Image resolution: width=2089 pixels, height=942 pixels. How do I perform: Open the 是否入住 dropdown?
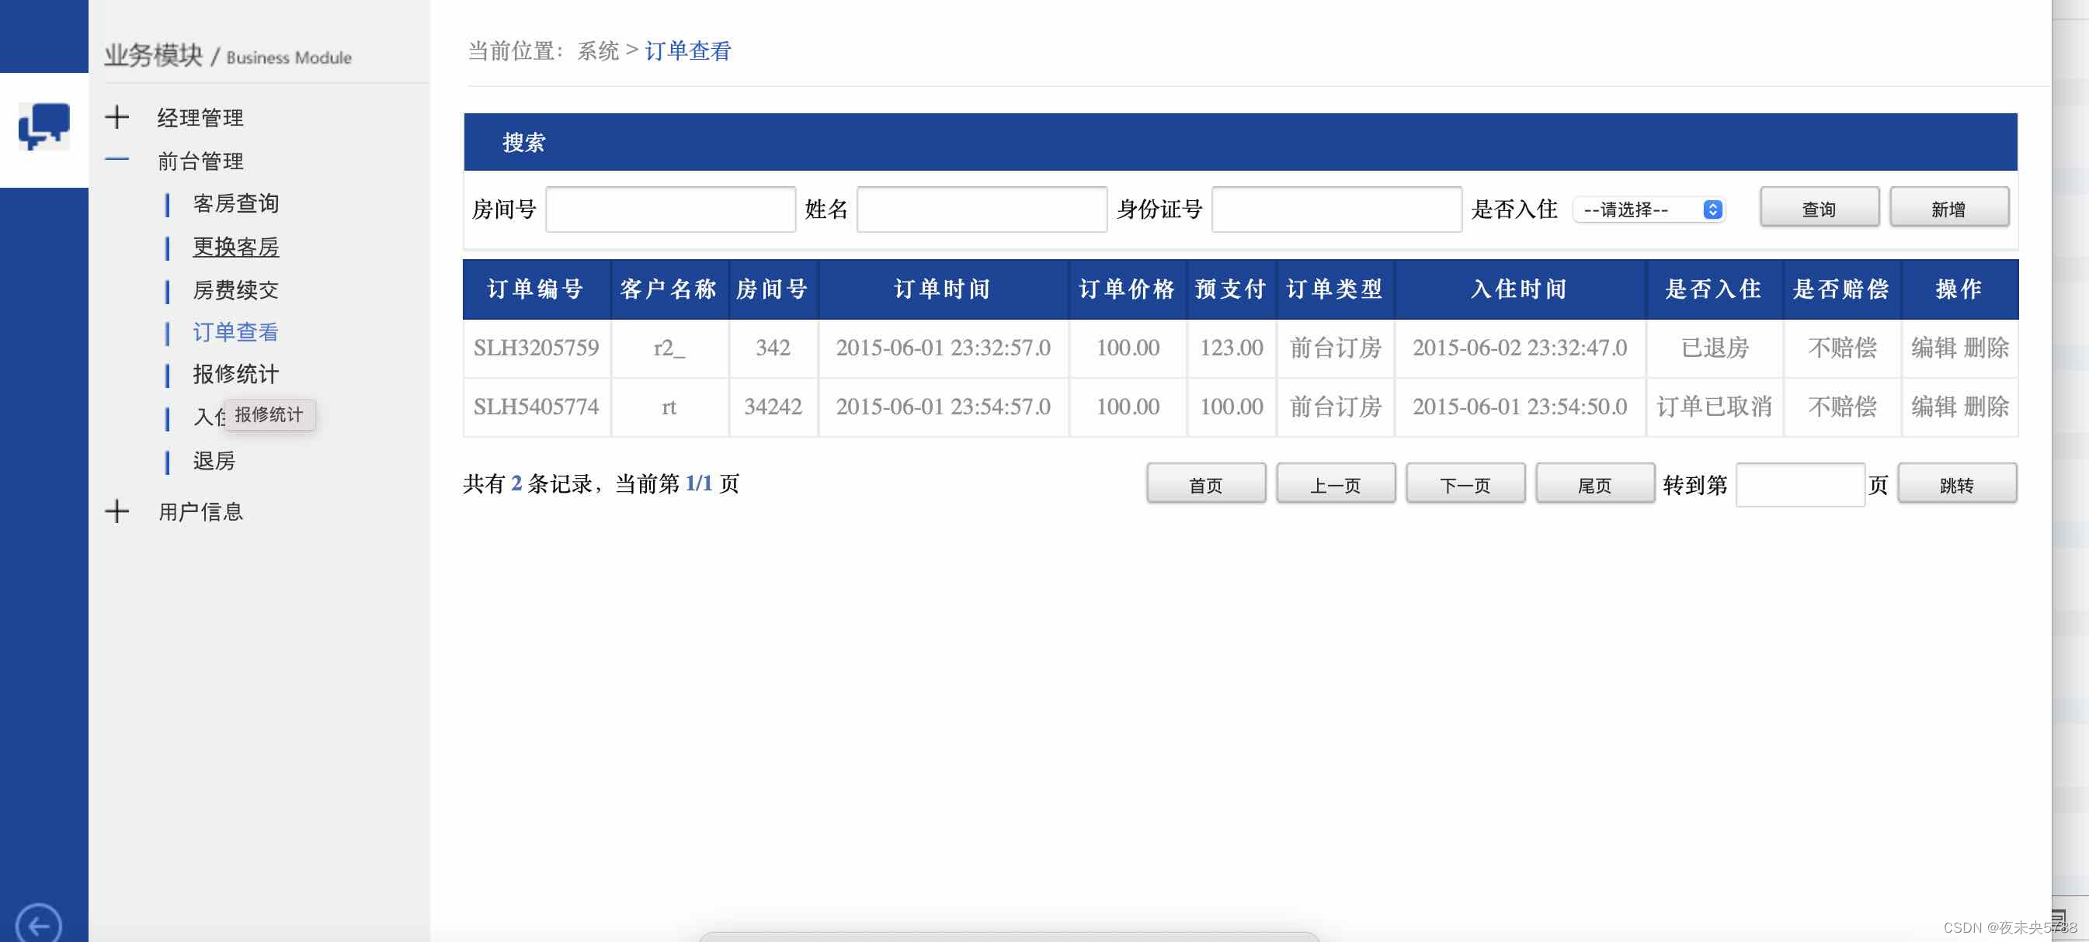(x=1649, y=210)
